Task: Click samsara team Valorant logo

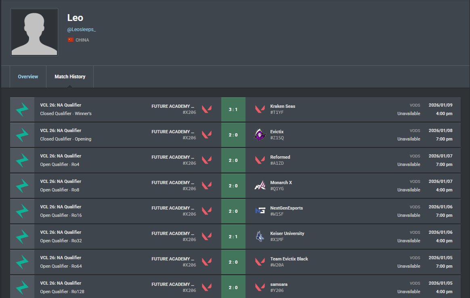Action: pos(260,287)
